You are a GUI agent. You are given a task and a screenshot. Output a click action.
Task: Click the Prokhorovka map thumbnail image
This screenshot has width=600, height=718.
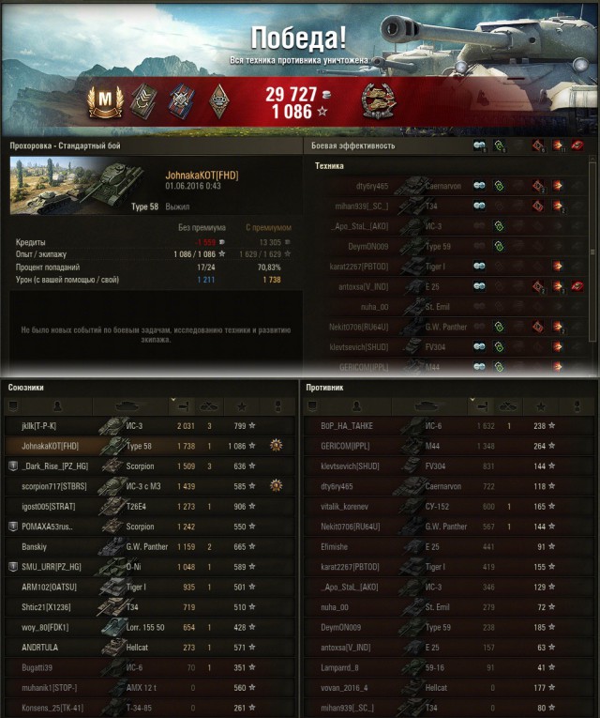coord(76,186)
